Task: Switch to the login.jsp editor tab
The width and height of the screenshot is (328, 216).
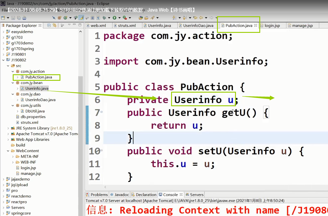Action: click(x=272, y=25)
